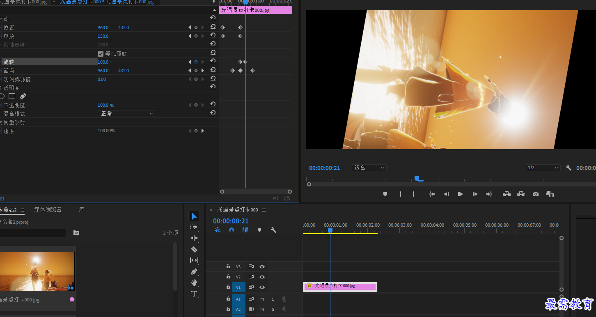Select the Hand tool
596x317 pixels.
194,283
